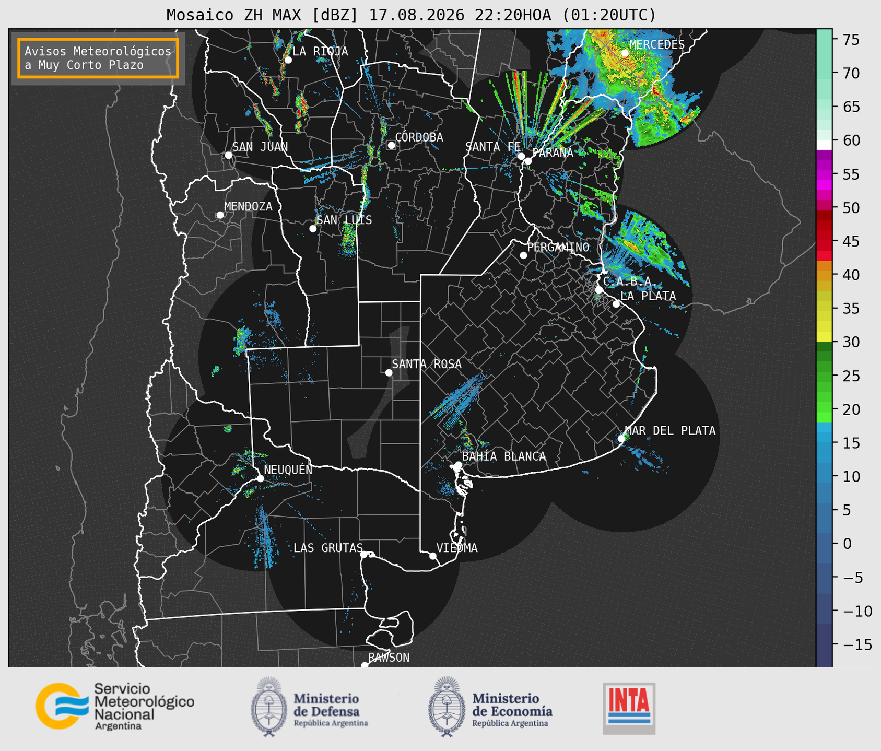
Task: Click the Viedma city marker dot
Action: 433,556
